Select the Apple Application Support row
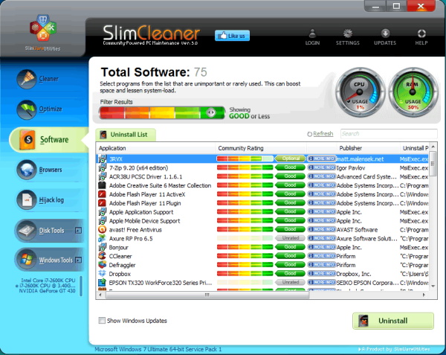The height and width of the screenshot is (355, 446). tap(263, 212)
